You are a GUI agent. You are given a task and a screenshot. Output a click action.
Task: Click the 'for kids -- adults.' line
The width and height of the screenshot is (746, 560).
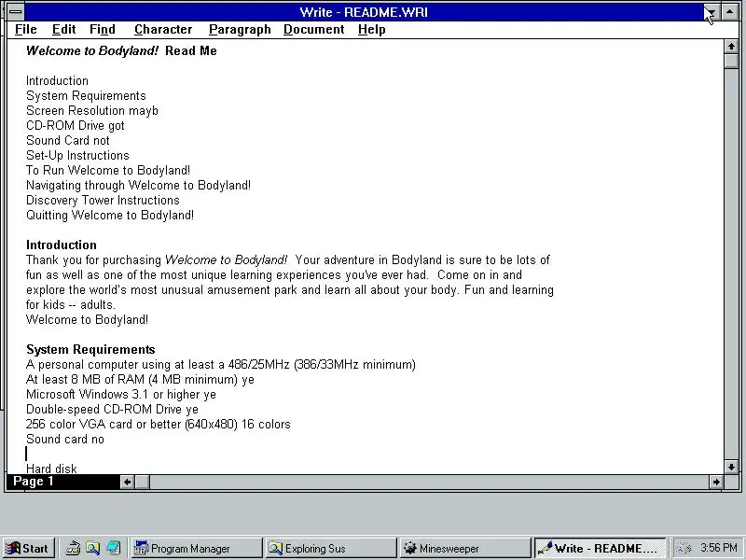tap(71, 305)
